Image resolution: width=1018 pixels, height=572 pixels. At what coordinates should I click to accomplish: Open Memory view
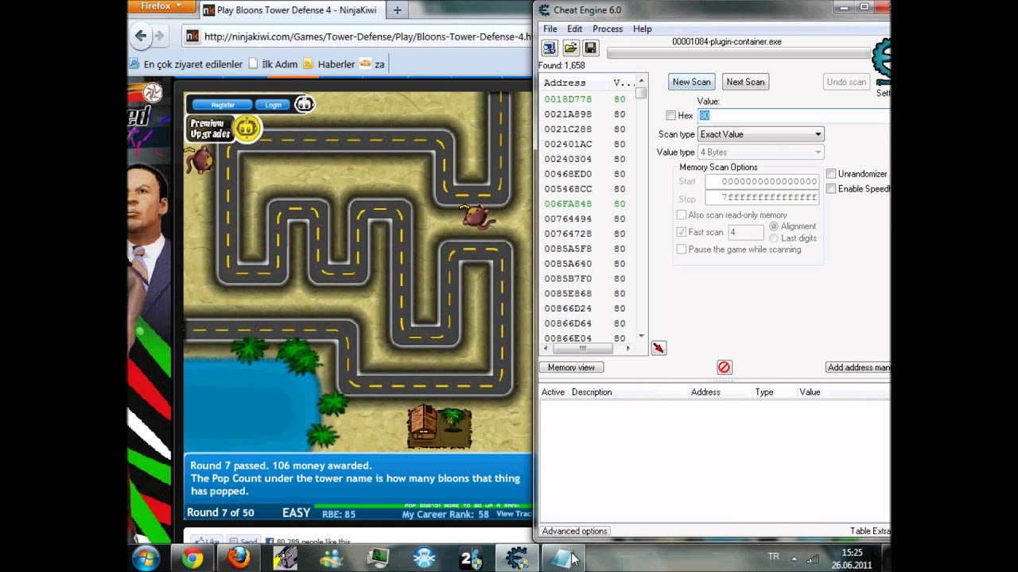click(571, 368)
